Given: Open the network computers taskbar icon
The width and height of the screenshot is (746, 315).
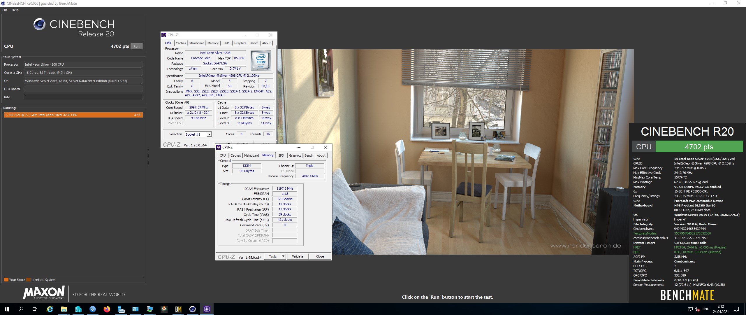Looking at the screenshot, I should tap(149, 309).
